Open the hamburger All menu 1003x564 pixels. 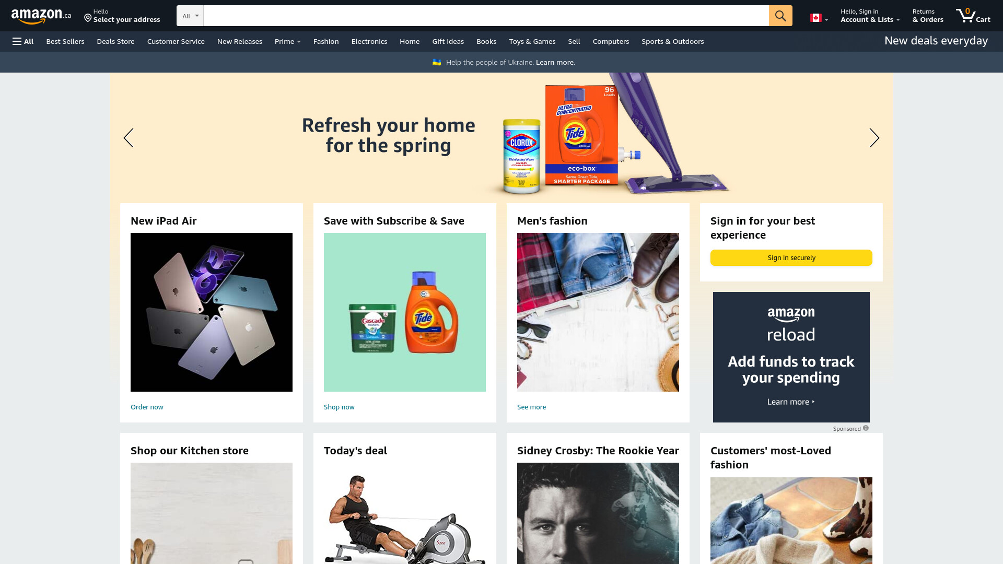(23, 41)
